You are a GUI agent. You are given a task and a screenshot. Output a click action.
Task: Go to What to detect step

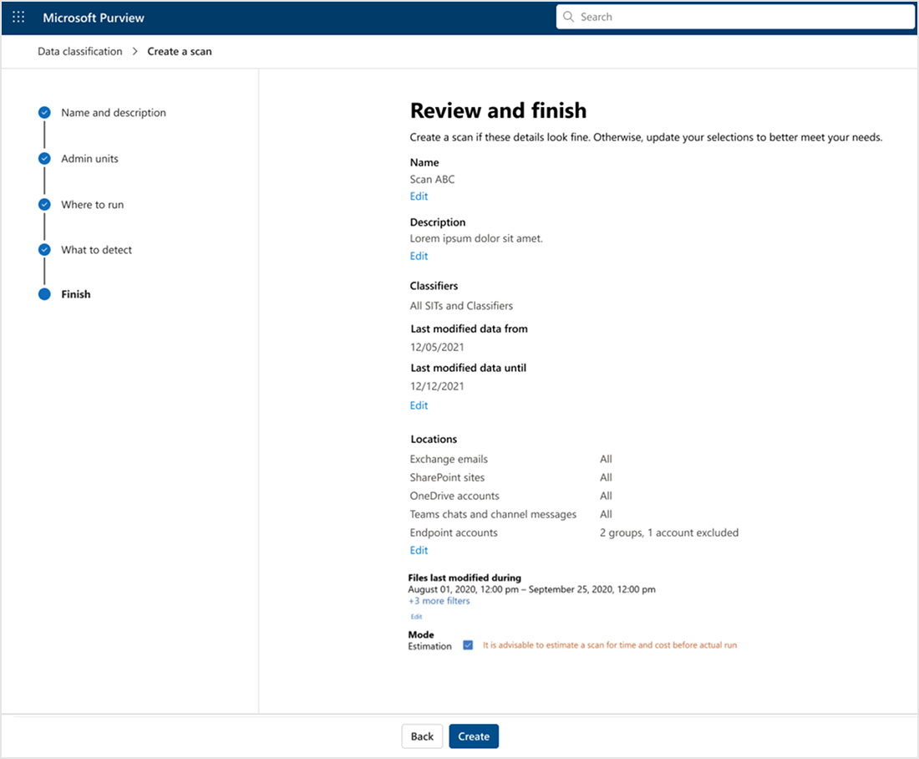click(97, 250)
